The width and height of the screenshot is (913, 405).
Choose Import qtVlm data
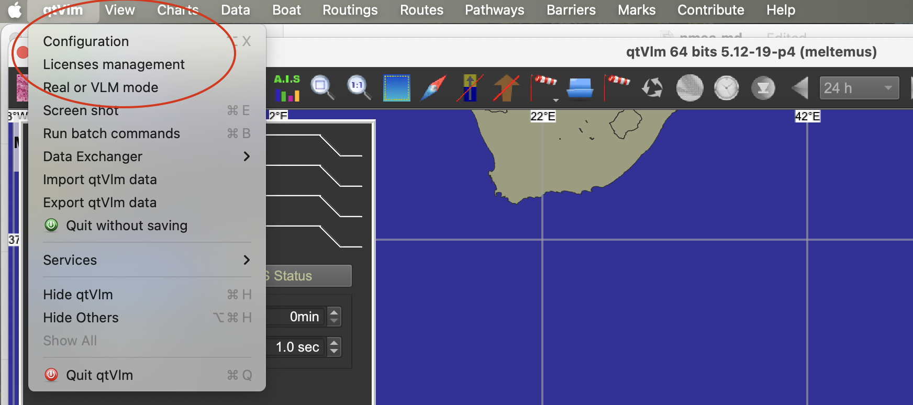147,179
